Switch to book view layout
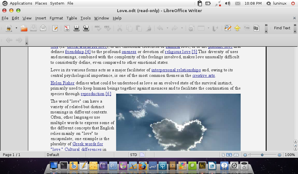 point(236,155)
